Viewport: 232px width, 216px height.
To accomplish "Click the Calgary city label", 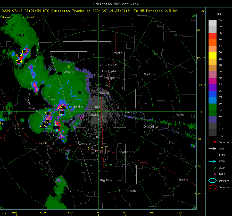I will click(101, 151).
